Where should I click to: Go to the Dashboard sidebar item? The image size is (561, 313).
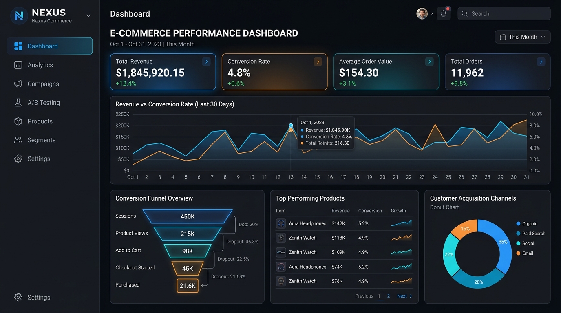click(50, 46)
